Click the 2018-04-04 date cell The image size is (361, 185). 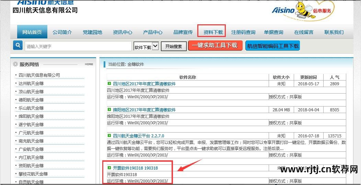(308, 110)
